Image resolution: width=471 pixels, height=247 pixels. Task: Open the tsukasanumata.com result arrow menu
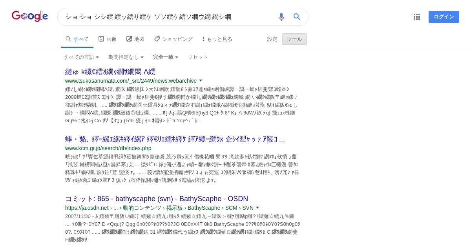point(201,80)
